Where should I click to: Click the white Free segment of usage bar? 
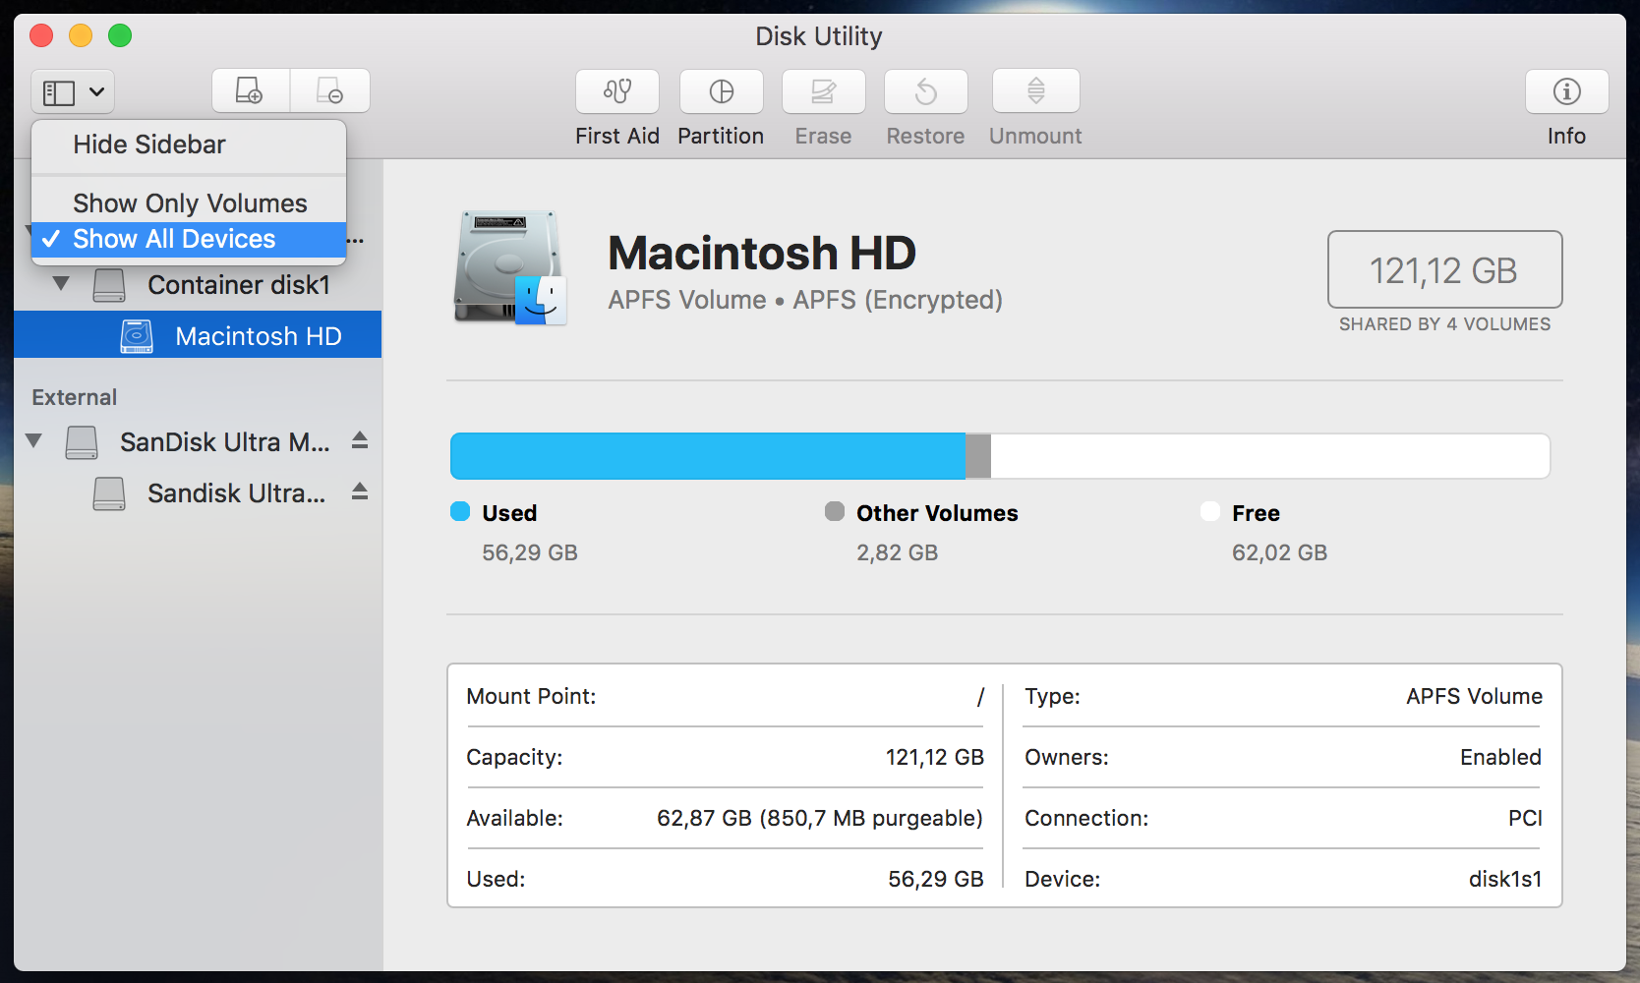[x=1270, y=456]
